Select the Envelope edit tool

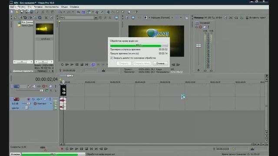(113, 12)
